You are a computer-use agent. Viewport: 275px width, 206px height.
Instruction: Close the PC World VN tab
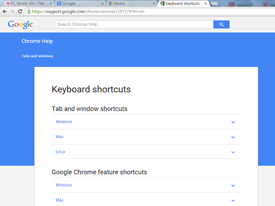coord(51,3)
